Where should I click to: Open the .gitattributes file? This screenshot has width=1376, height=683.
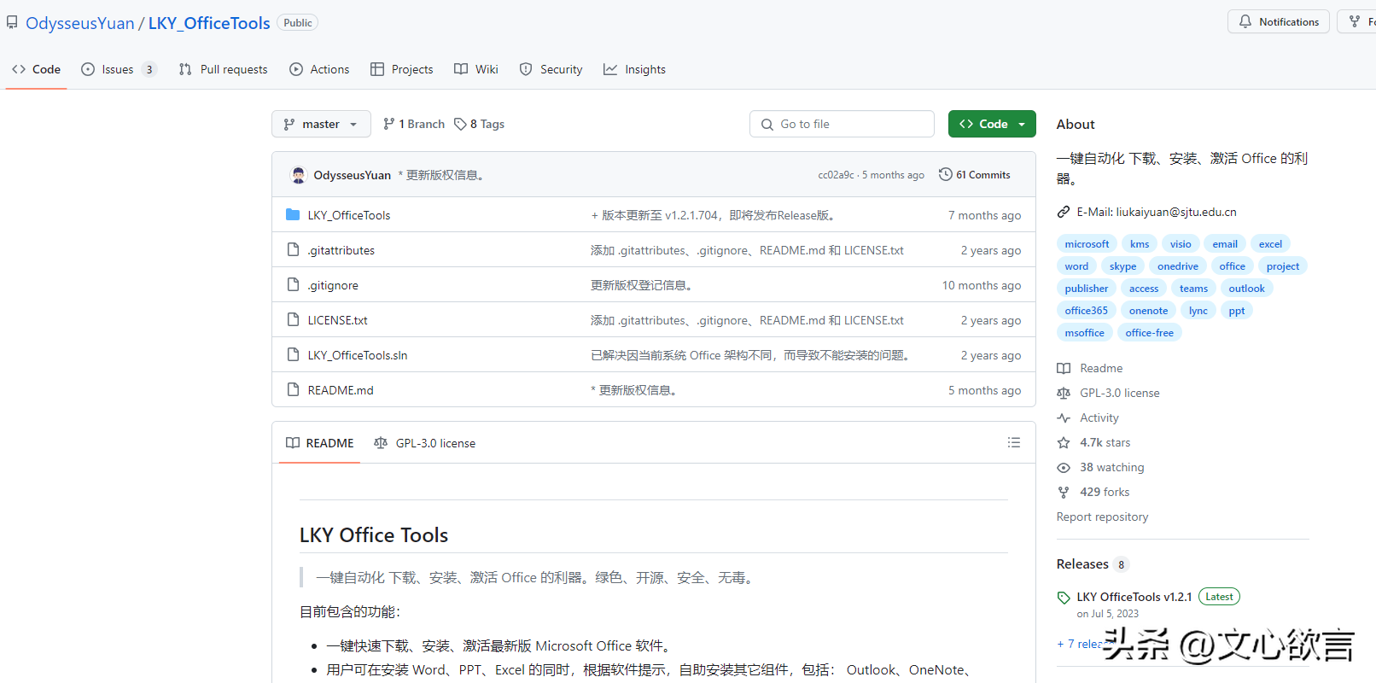(x=341, y=250)
